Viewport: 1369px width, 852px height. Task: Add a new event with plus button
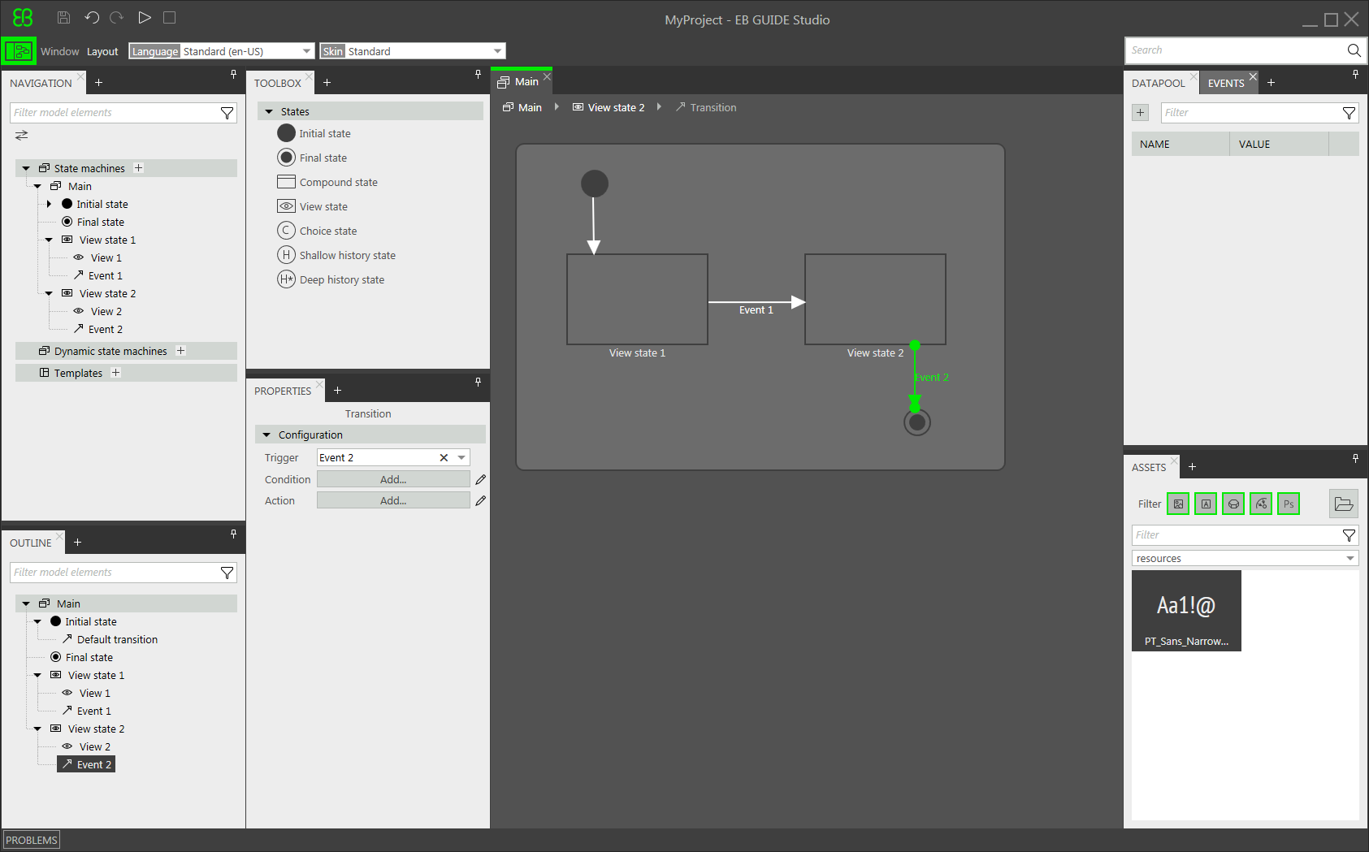[x=1141, y=113]
